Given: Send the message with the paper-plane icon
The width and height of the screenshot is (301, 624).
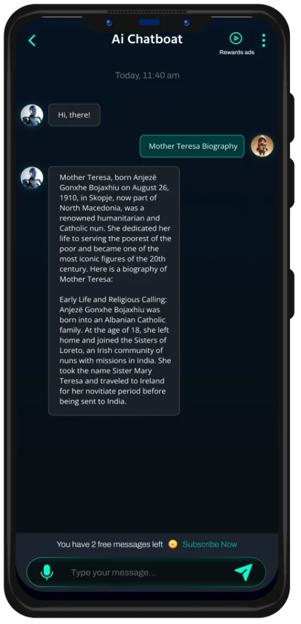Looking at the screenshot, I should point(243,572).
